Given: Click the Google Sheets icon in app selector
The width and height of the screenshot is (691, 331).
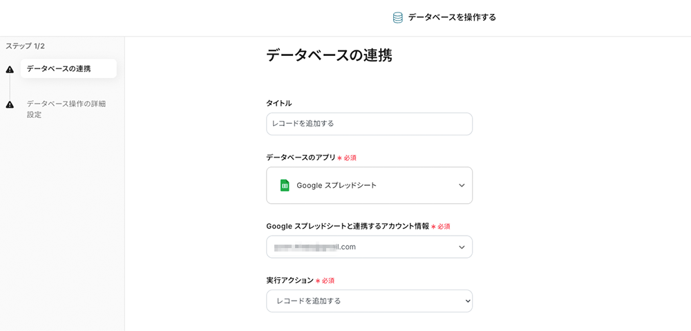Looking at the screenshot, I should pyautogui.click(x=284, y=185).
